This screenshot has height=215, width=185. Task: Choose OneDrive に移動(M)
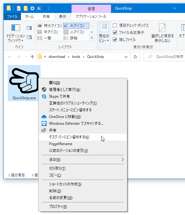[x=83, y=117]
